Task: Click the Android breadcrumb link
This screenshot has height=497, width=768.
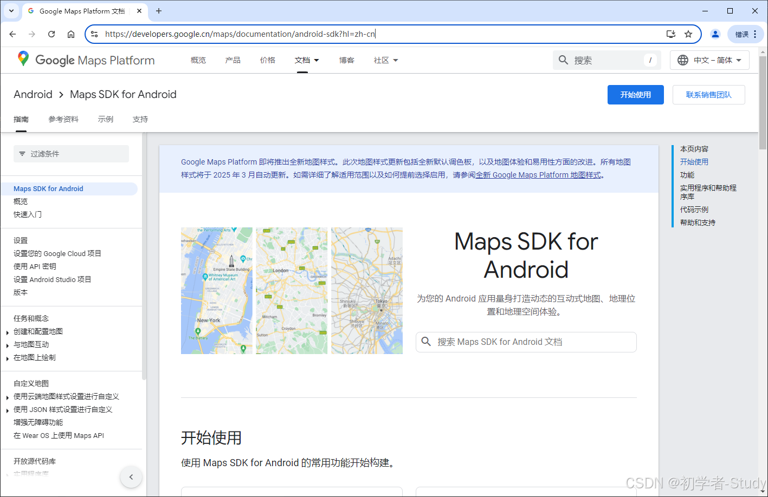Action: (x=33, y=94)
